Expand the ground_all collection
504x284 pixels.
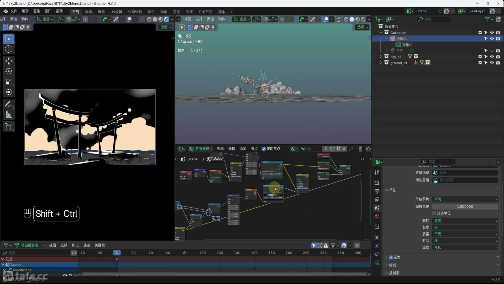point(381,63)
